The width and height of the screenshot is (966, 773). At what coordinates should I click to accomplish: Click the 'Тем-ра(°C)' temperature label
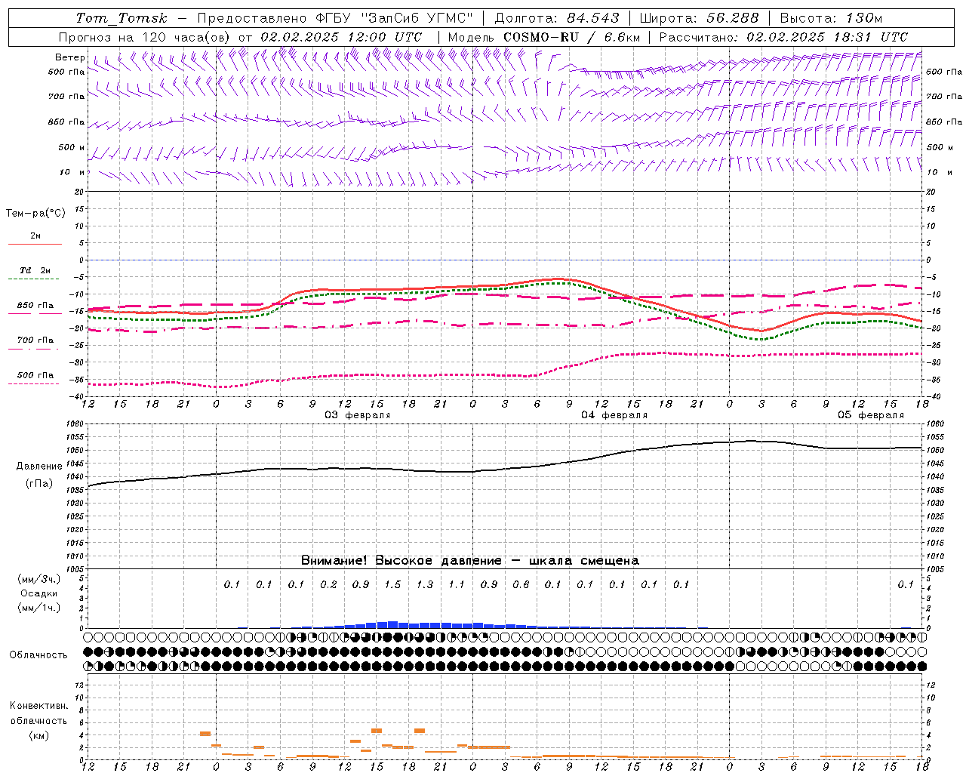tap(35, 214)
